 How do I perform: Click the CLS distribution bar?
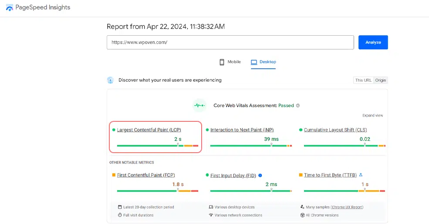345,146
